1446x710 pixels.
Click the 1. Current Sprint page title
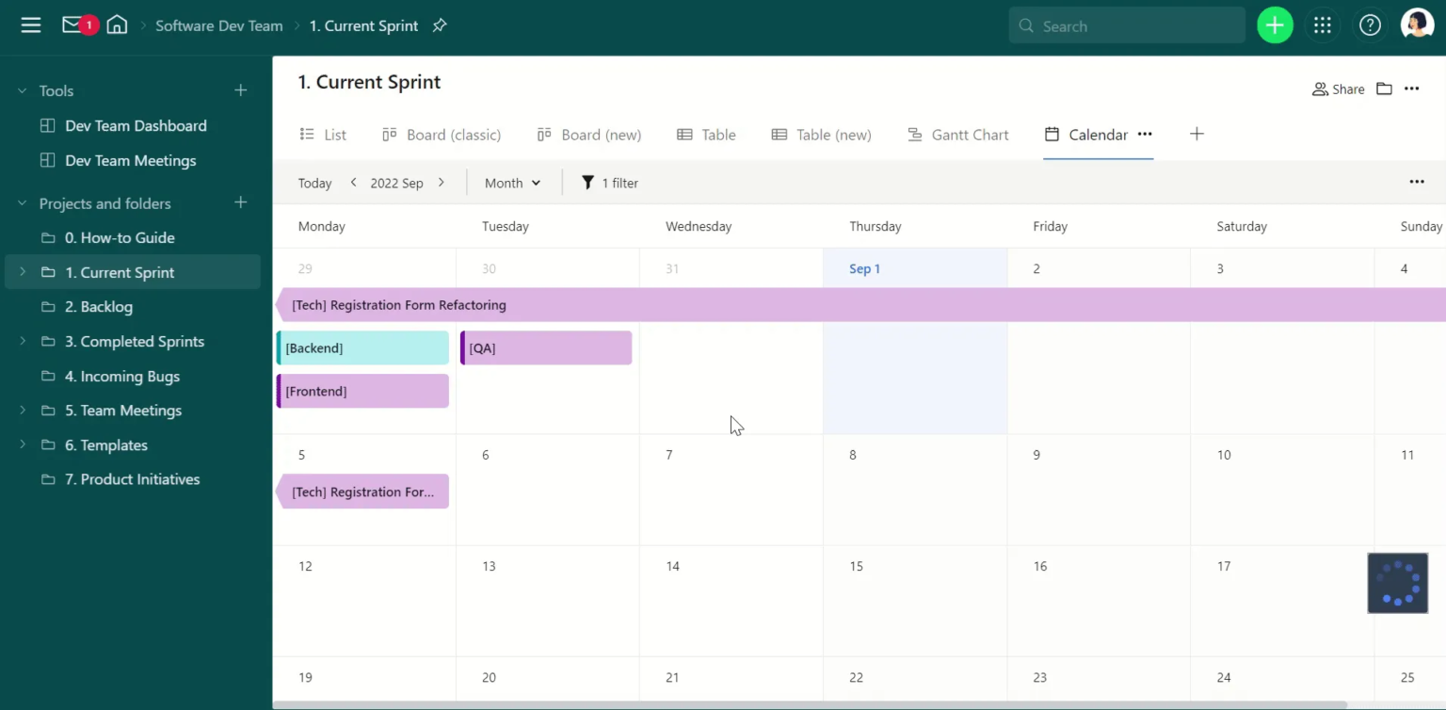369,82
